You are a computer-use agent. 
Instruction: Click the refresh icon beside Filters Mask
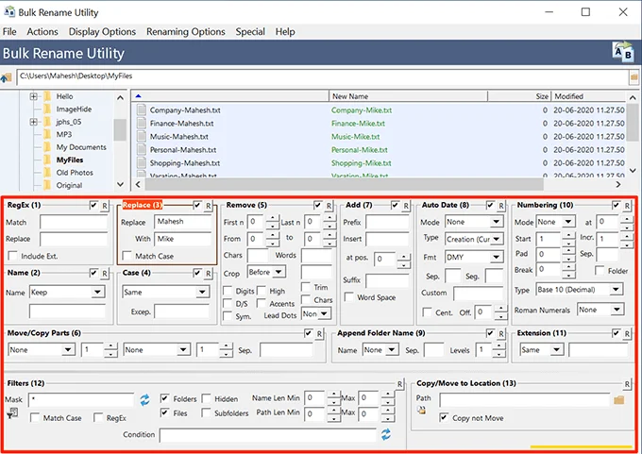tap(144, 400)
